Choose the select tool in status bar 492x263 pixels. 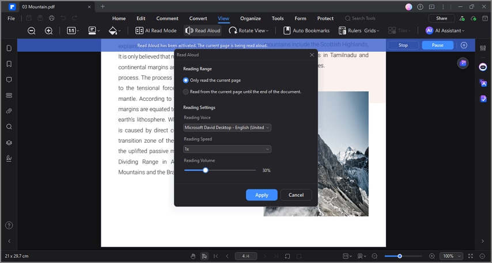[205, 256]
